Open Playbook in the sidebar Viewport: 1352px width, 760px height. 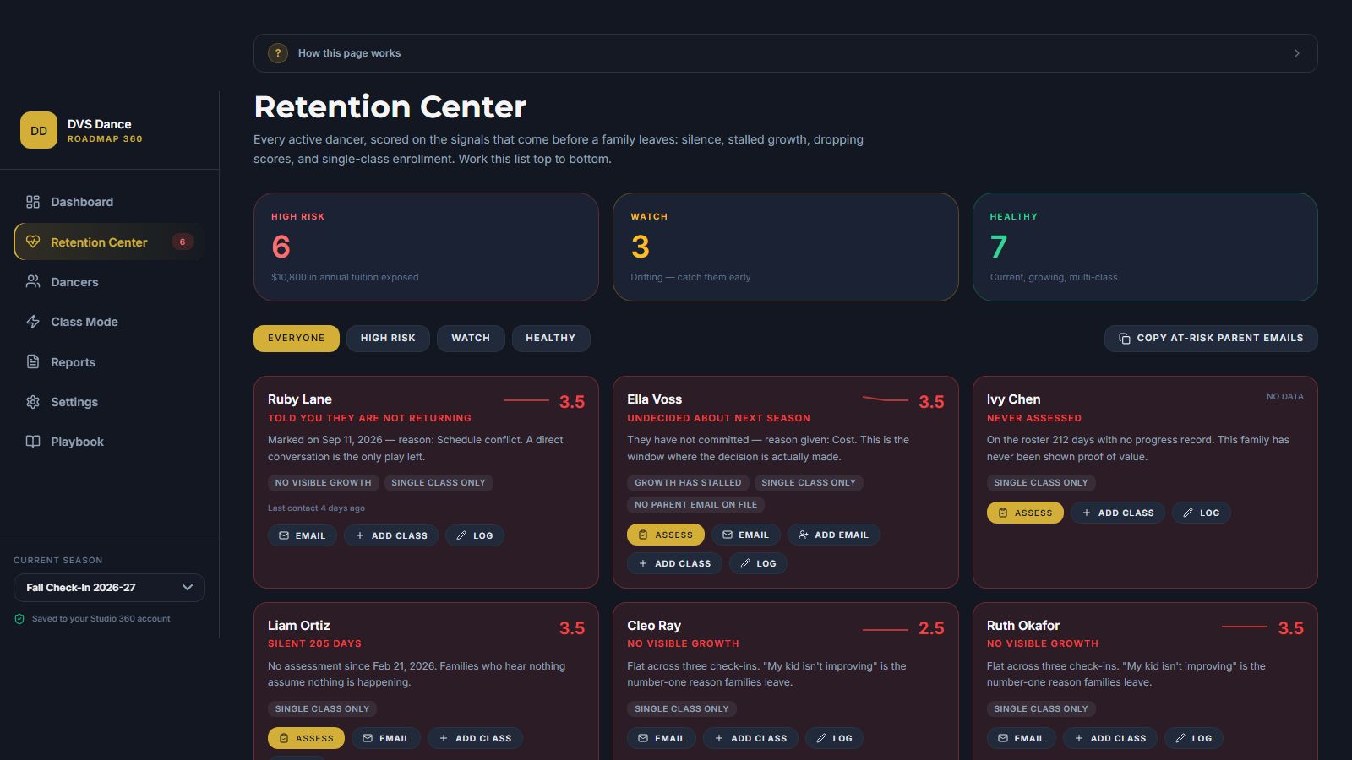pos(108,442)
